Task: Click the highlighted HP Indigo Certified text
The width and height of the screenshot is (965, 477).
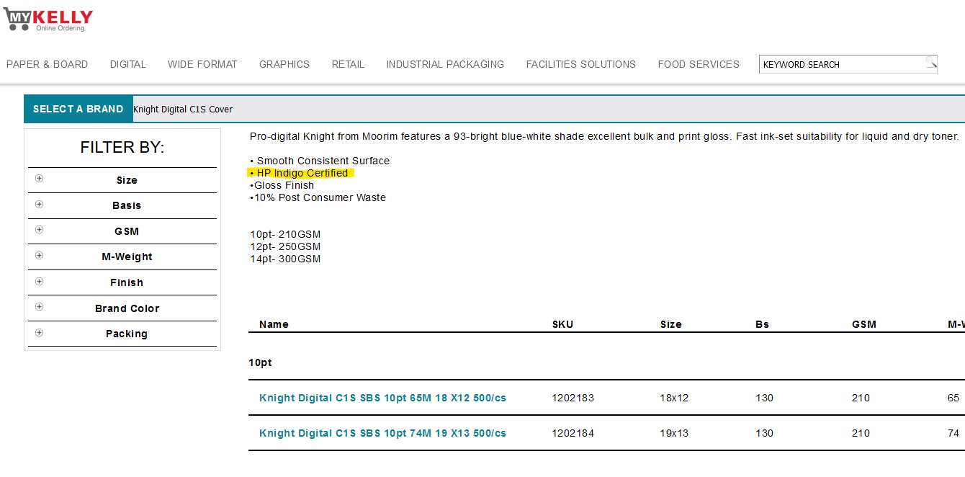Action: pyautogui.click(x=302, y=173)
